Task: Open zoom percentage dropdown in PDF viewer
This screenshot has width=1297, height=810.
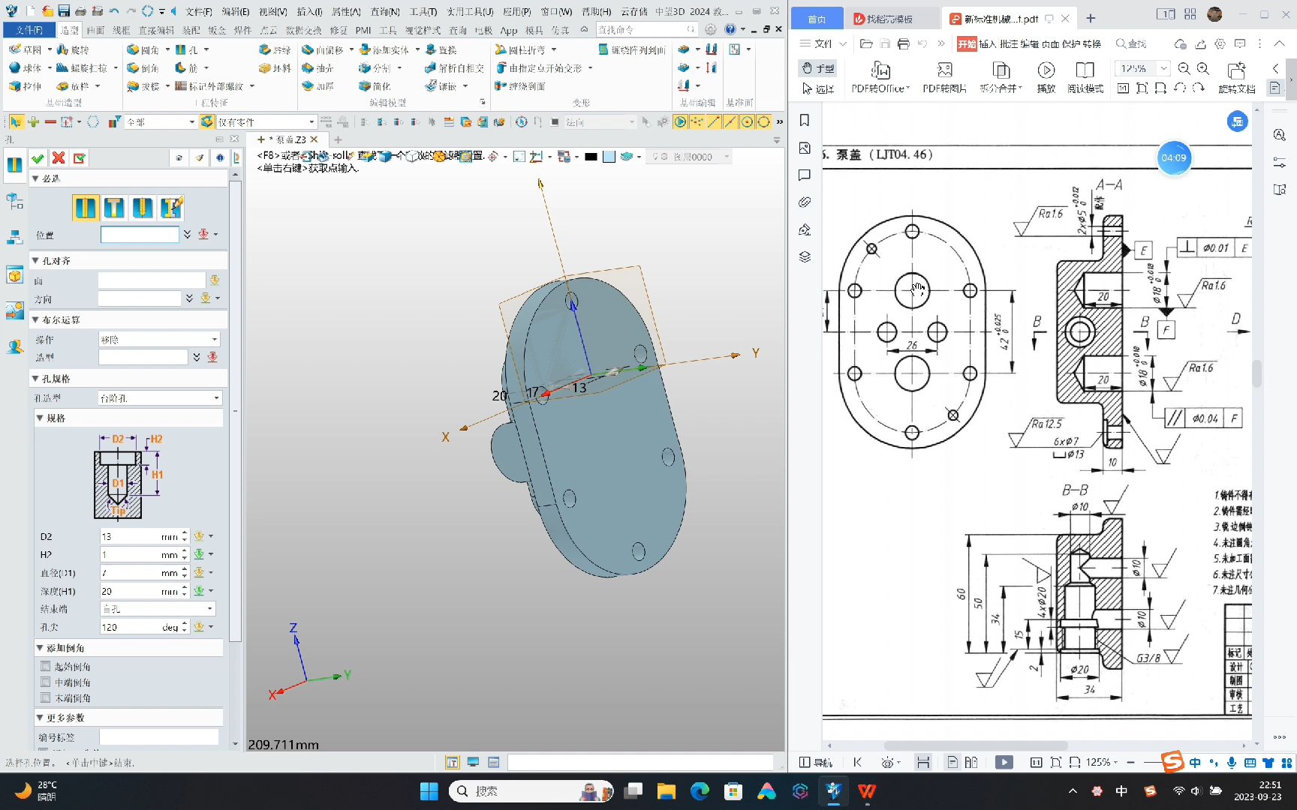Action: tap(1163, 68)
